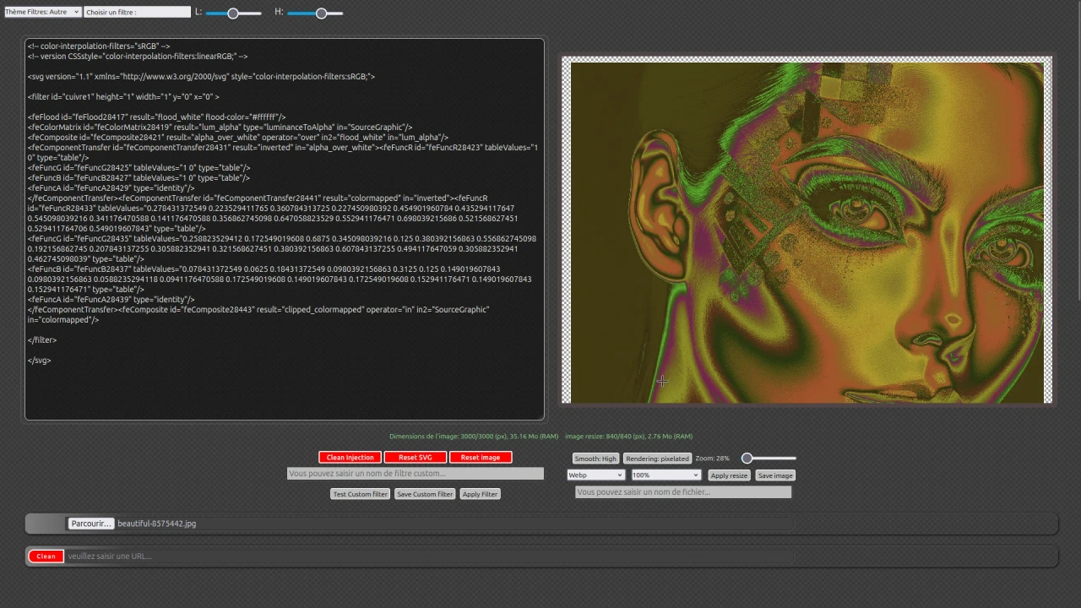This screenshot has width=1081, height=608.
Task: Apply the current filter with Apply Filter
Action: click(x=480, y=494)
